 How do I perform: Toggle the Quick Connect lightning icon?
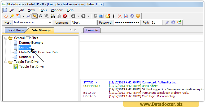point(35,16)
